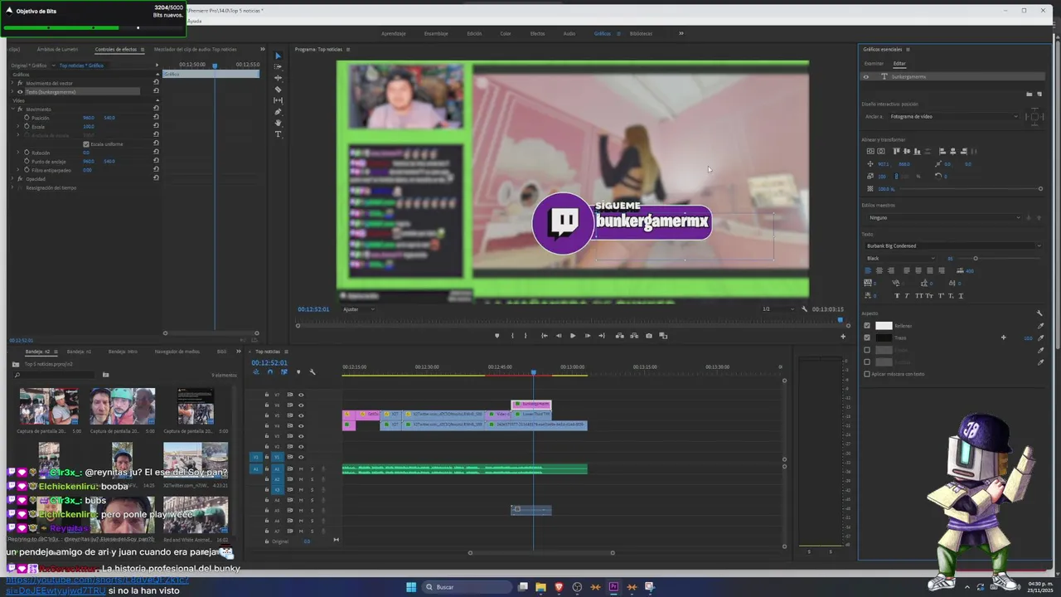Viewport: 1061px width, 597px height.
Task: Click the Windows Start button
Action: [x=410, y=587]
